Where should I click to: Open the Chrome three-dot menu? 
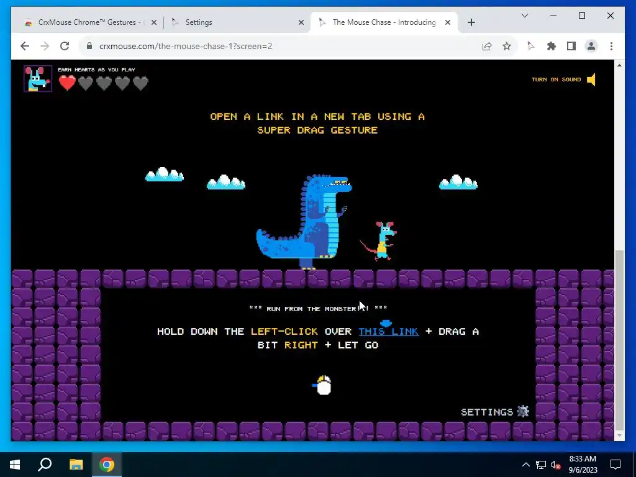click(x=611, y=46)
